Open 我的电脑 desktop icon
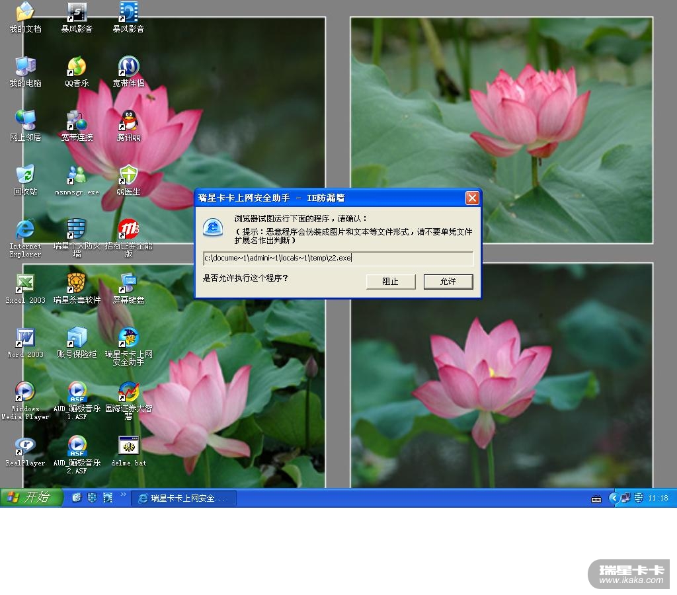Screen dimensions: 677x595 click(25, 71)
